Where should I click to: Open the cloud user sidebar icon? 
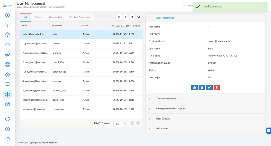[x=8, y=75]
